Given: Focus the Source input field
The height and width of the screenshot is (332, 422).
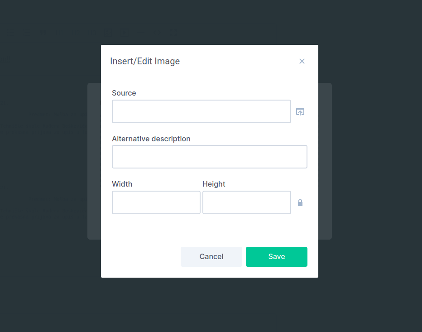Looking at the screenshot, I should point(201,111).
